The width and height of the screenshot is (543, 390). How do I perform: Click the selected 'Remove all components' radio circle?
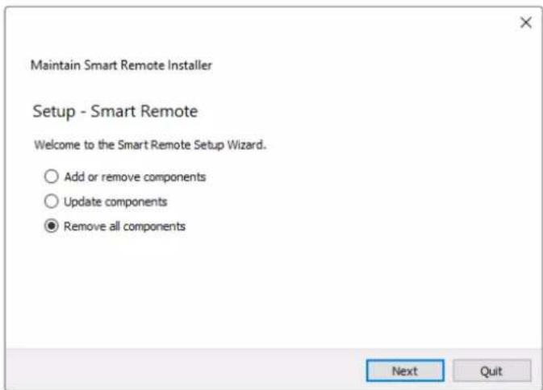pos(52,226)
